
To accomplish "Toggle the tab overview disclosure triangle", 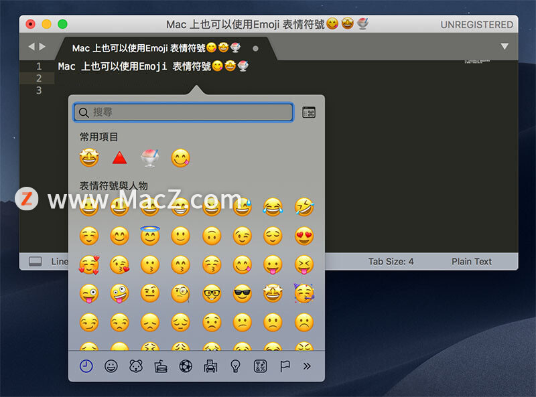I will point(505,47).
